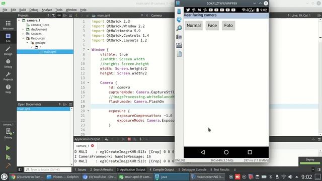Expand the deployment folder

(x=23, y=29)
